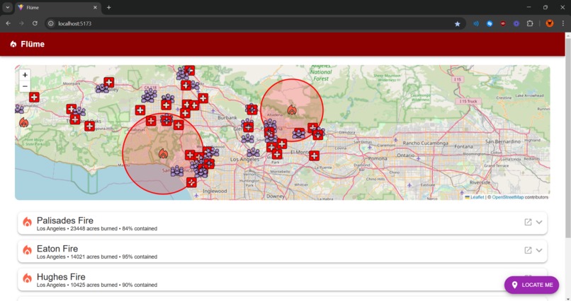Click the Palisades fire marker on the map
571x301 pixels.
[163, 153]
